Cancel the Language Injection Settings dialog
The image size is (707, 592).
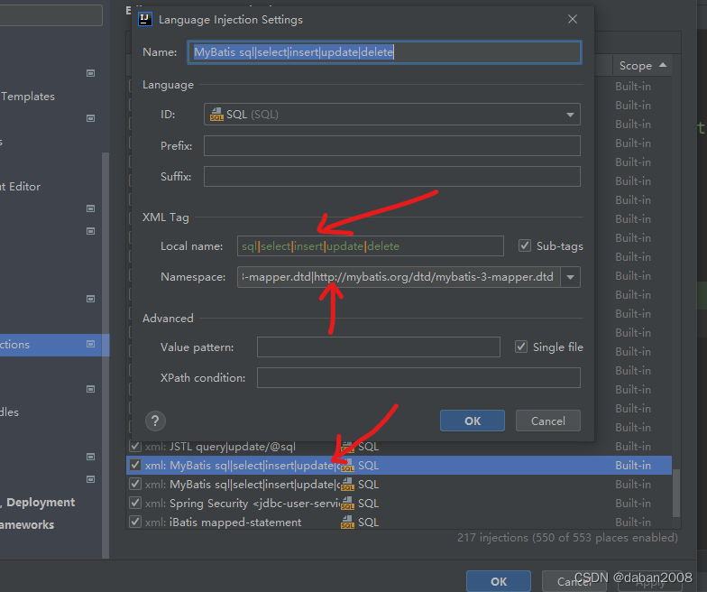[548, 421]
